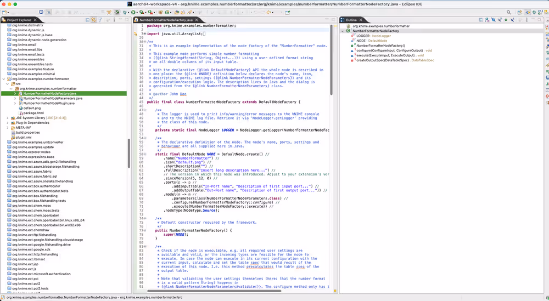Toggle Hide Local Types in Outline
Viewport: 549px width, 301px height.
click(x=512, y=20)
